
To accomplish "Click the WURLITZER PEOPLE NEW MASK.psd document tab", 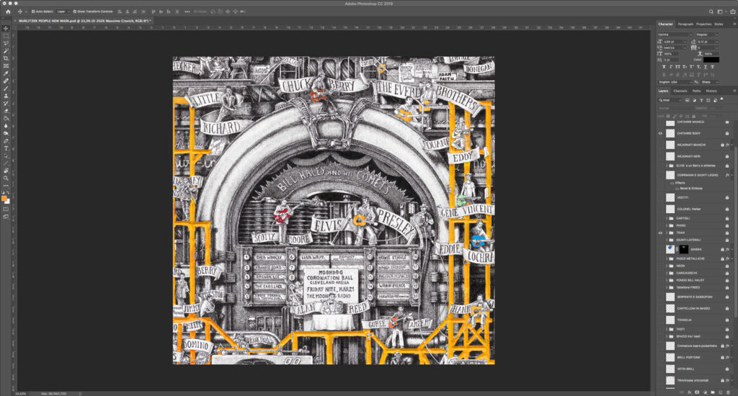I will pyautogui.click(x=84, y=21).
